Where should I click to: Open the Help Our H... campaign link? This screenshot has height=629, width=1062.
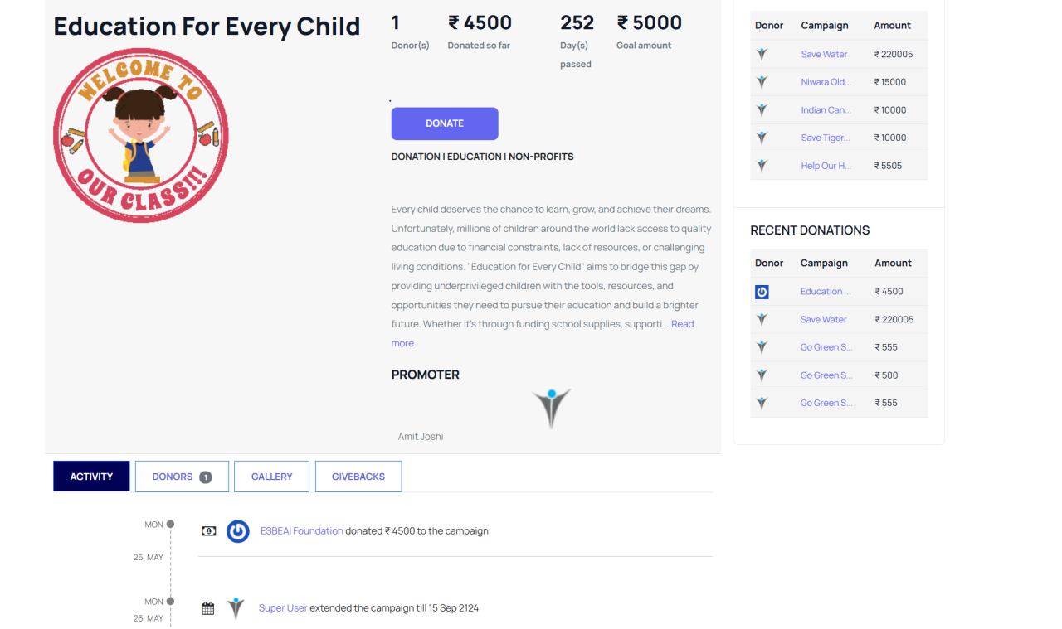click(826, 166)
